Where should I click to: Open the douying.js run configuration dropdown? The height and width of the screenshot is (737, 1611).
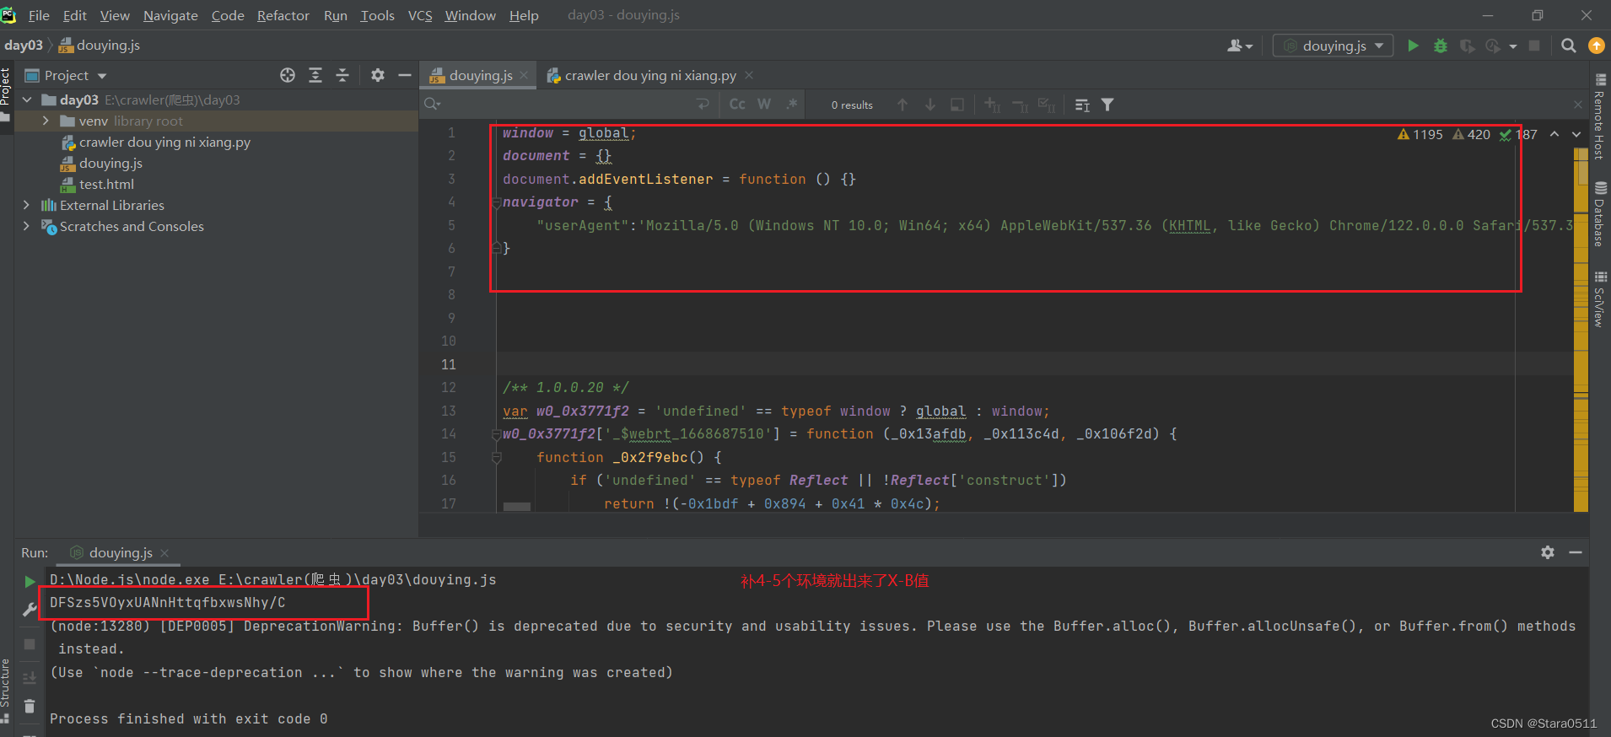1333,46
